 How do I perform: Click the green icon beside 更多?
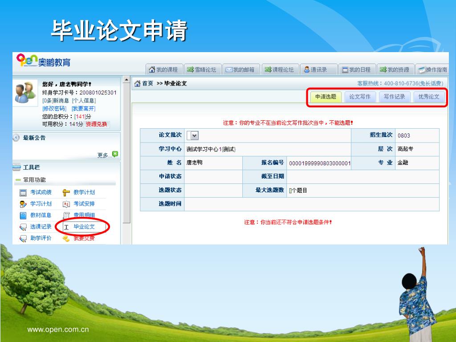click(x=115, y=154)
